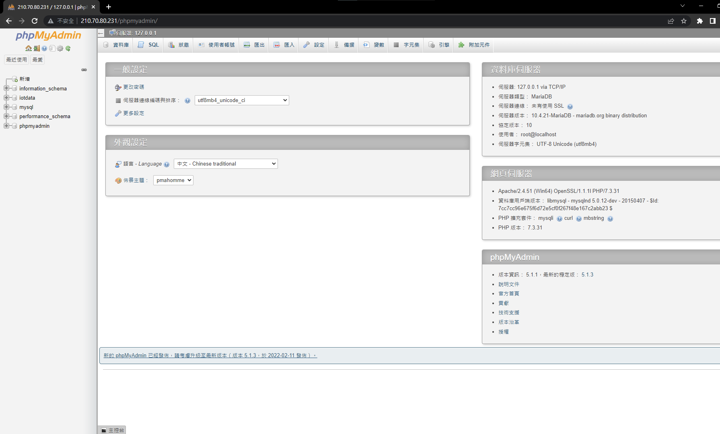
Task: Reload navigation panel with green refresh icon
Action: pyautogui.click(x=68, y=48)
